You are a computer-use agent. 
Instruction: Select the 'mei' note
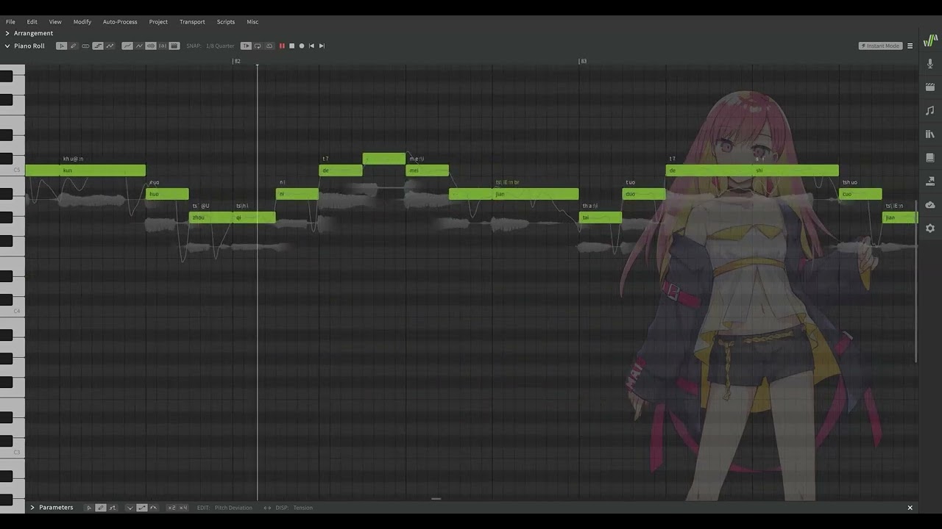(x=428, y=170)
